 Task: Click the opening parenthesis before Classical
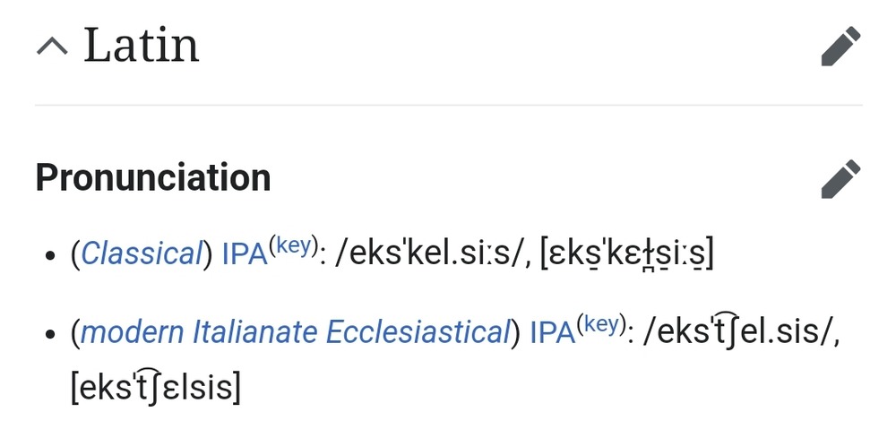(x=75, y=255)
